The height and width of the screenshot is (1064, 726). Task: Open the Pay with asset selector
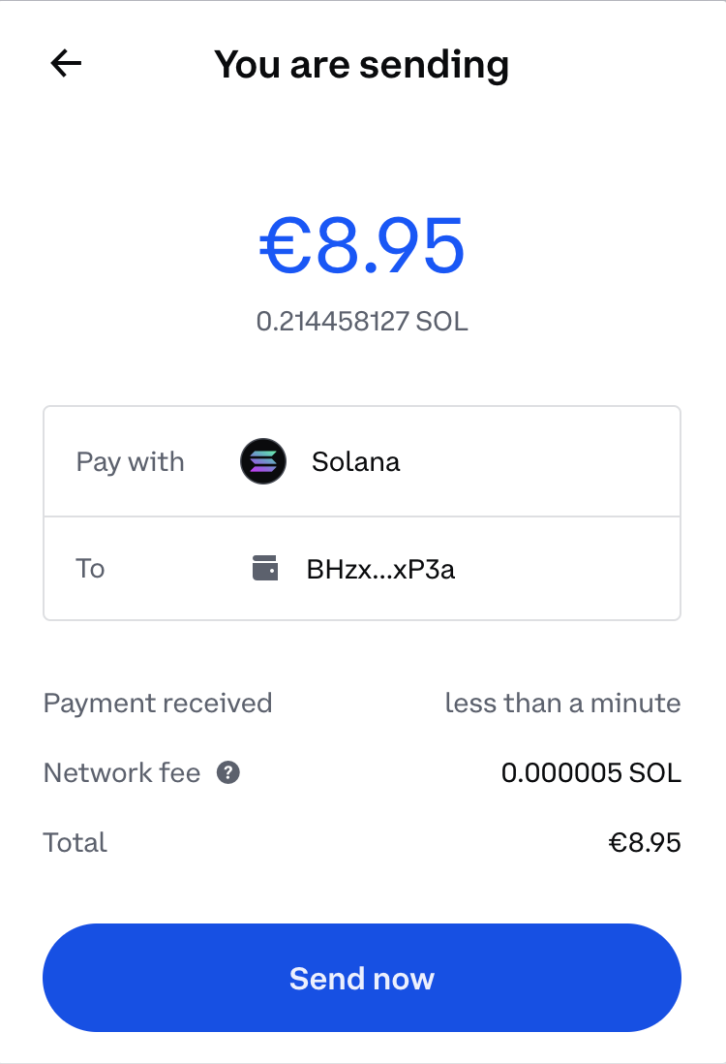coord(362,461)
